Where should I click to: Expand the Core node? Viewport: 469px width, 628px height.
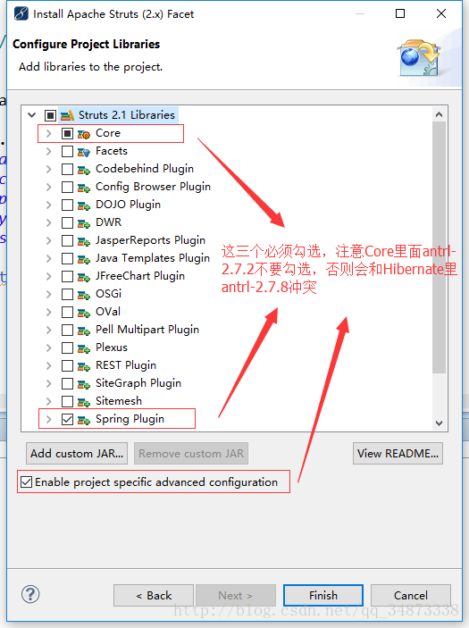pyautogui.click(x=49, y=133)
